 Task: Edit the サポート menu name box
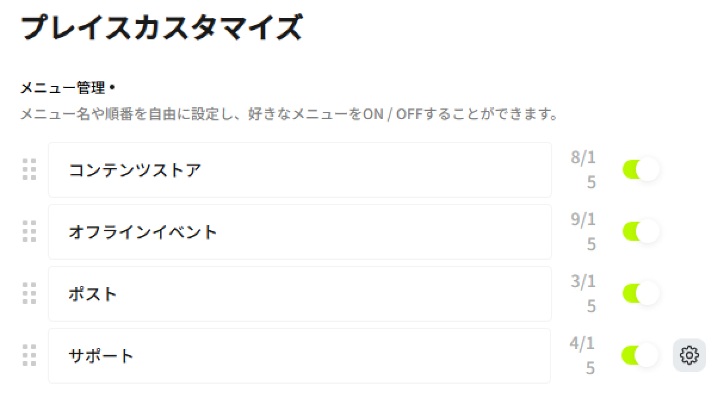click(x=299, y=356)
